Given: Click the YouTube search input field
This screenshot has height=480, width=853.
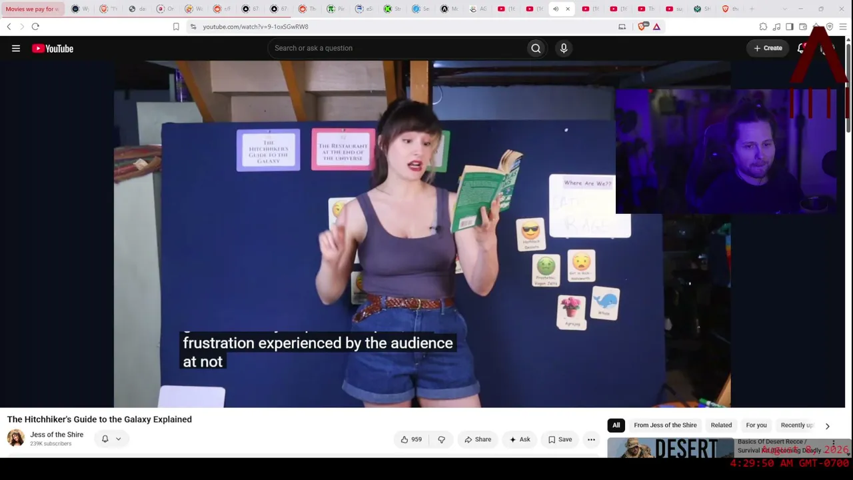Looking at the screenshot, I should (x=397, y=48).
